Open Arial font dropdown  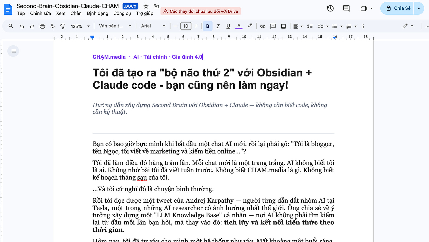(153, 26)
